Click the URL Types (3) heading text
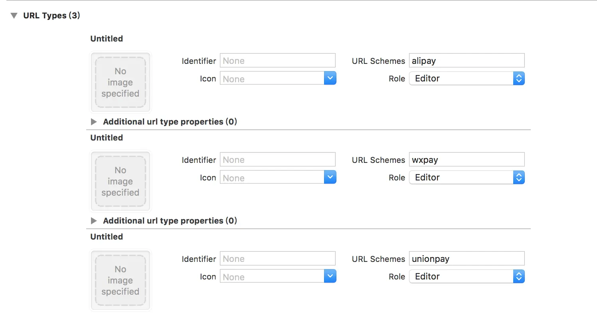The image size is (597, 313). coord(51,16)
